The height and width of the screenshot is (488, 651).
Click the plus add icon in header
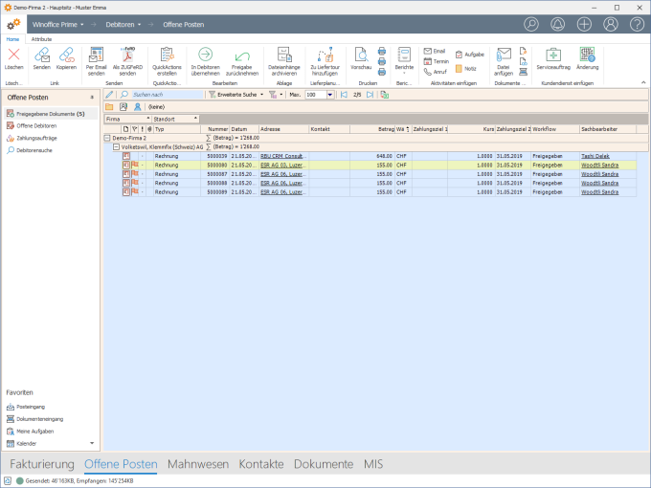pos(584,24)
